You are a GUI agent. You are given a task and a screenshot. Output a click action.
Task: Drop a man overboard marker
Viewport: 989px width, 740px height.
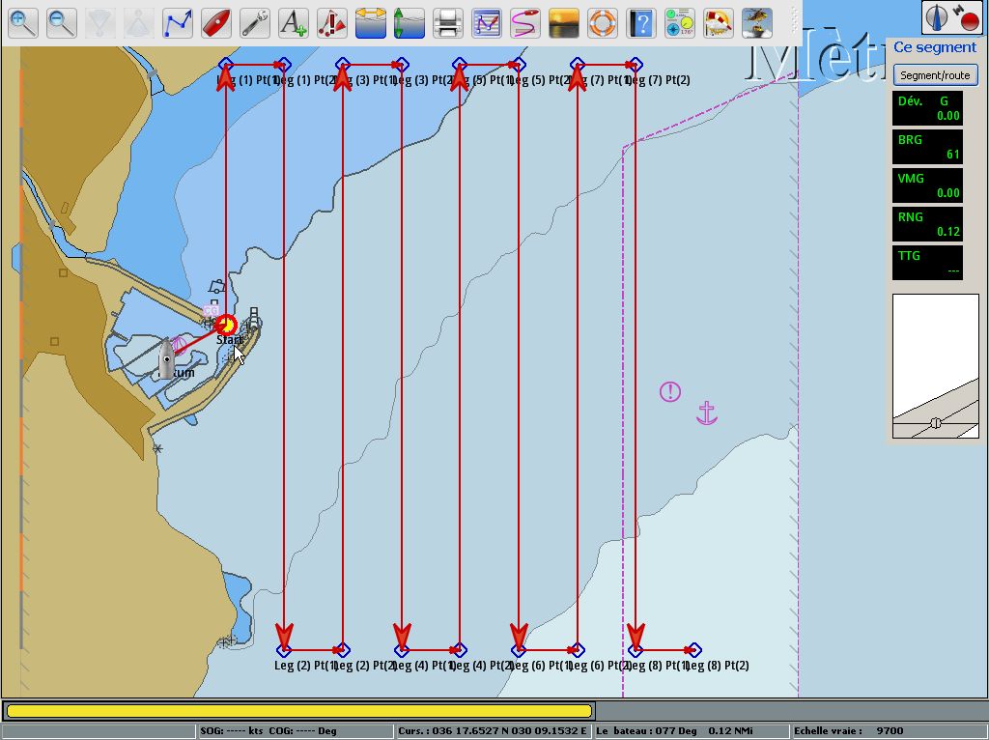coord(603,23)
